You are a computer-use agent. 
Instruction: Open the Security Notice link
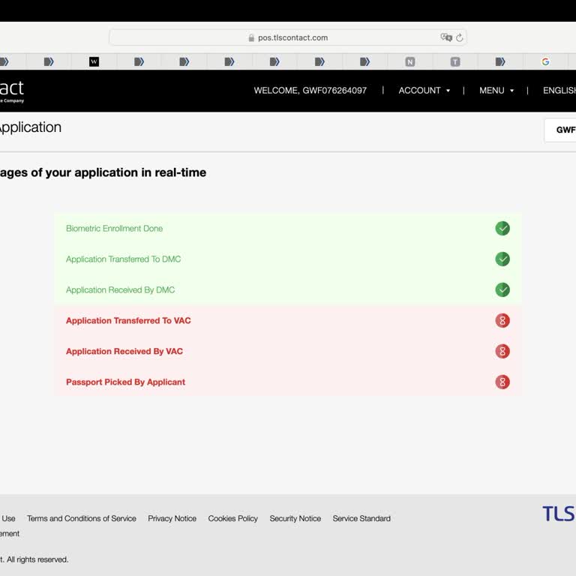coord(295,518)
